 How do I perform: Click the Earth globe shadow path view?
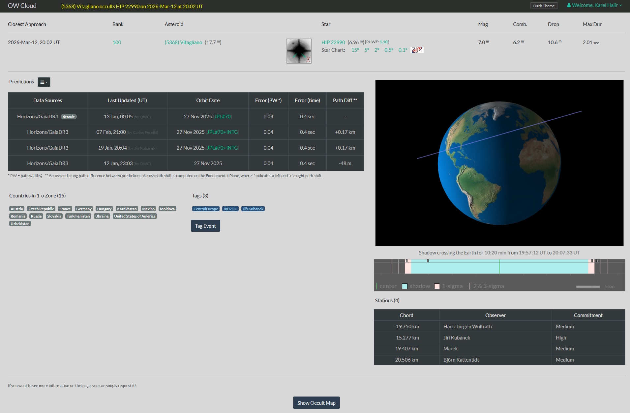[x=499, y=163]
